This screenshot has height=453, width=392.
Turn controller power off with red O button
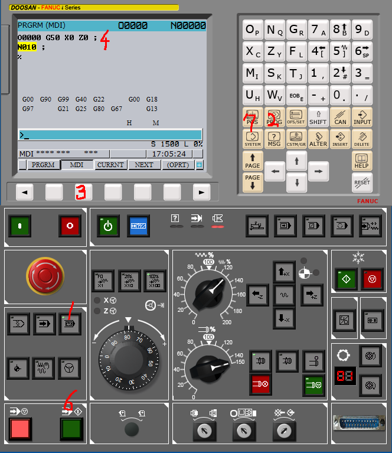coord(70,226)
